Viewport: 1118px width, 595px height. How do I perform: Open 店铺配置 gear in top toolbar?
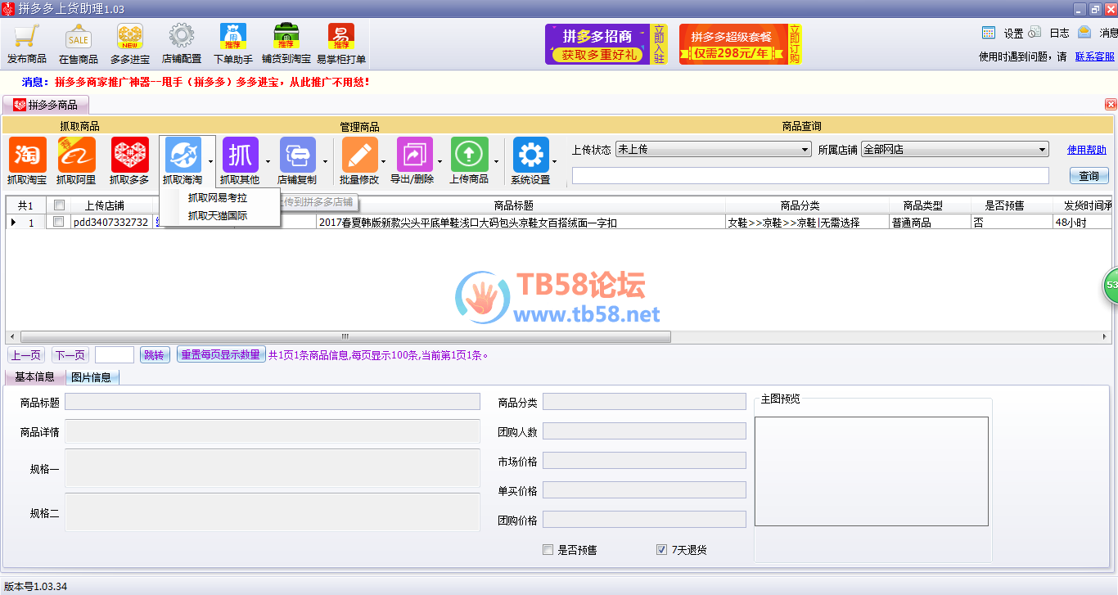point(181,38)
